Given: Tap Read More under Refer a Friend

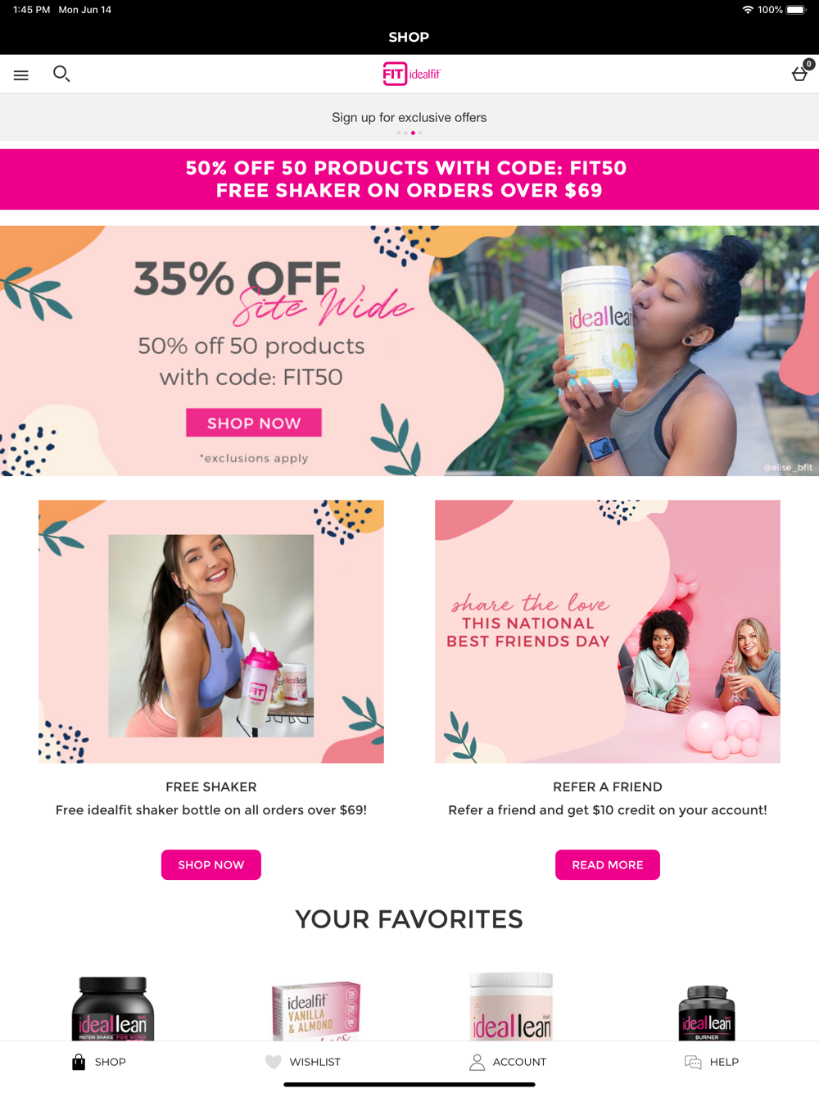Looking at the screenshot, I should coord(608,864).
